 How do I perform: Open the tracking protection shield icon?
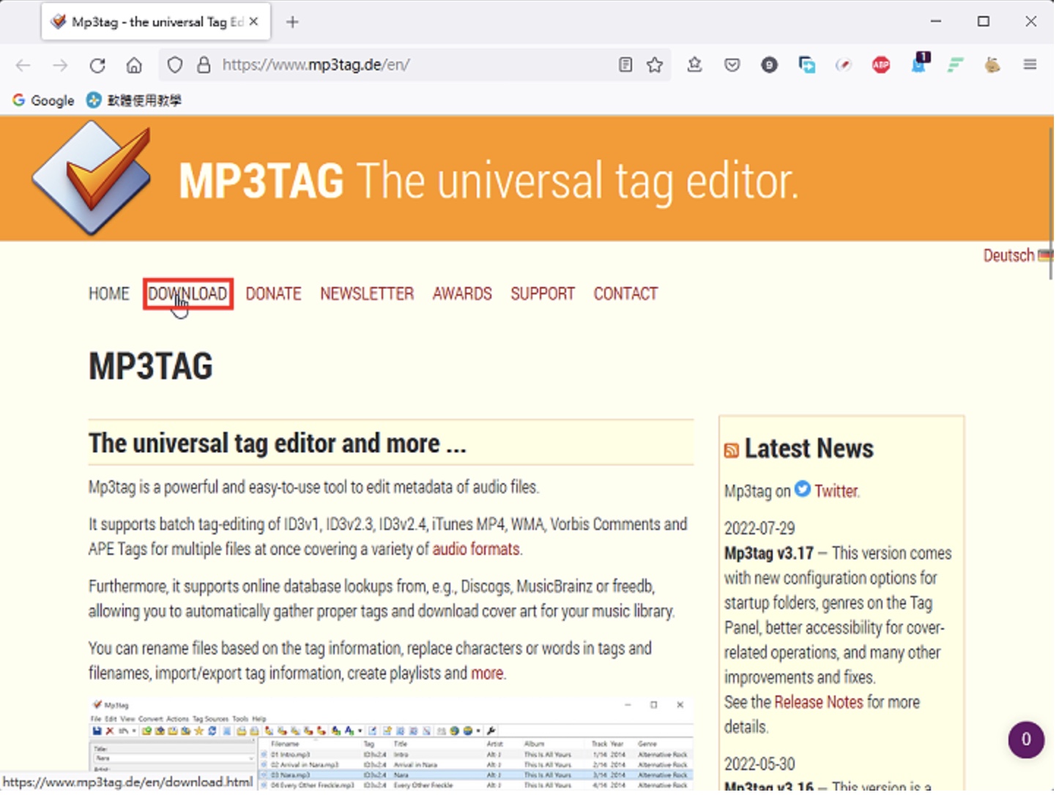click(x=175, y=65)
